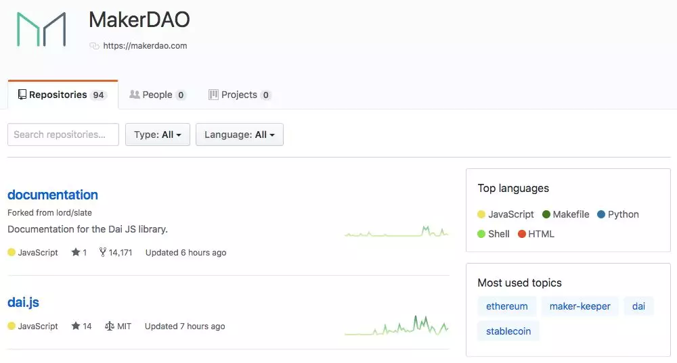This screenshot has width=677, height=363.
Task: Click the Search repositories input field
Action: (63, 135)
